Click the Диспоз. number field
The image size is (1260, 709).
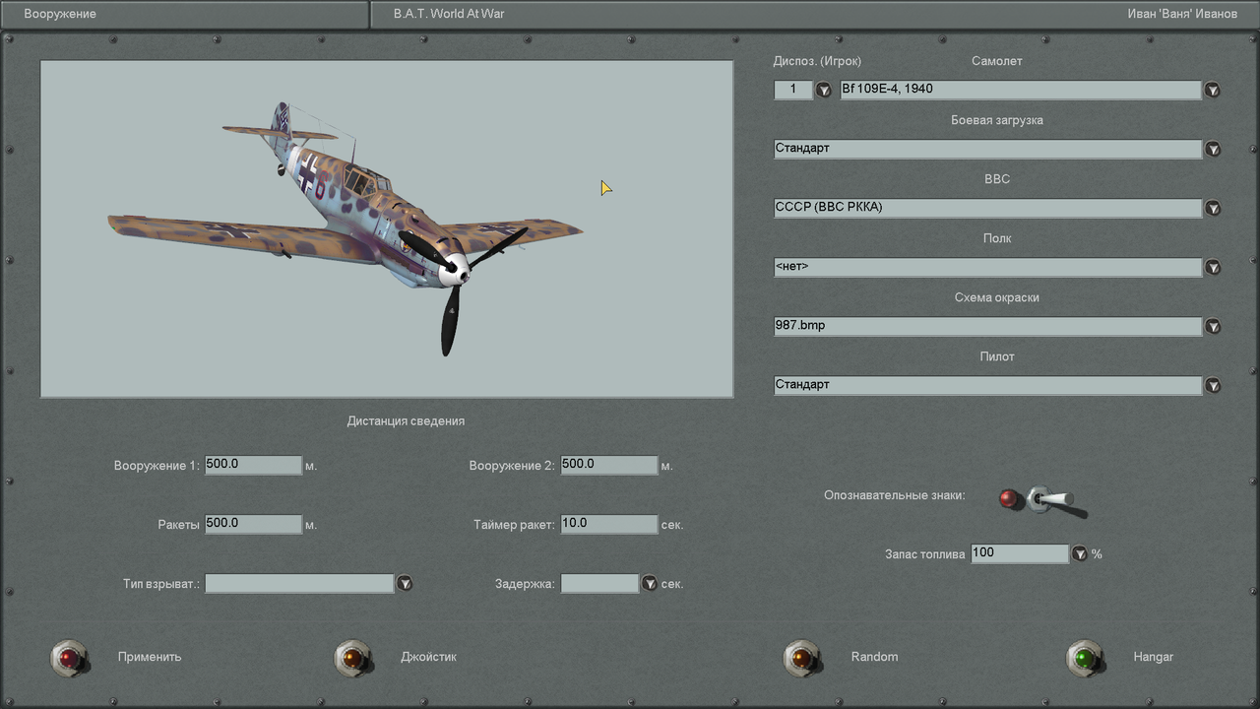(792, 90)
